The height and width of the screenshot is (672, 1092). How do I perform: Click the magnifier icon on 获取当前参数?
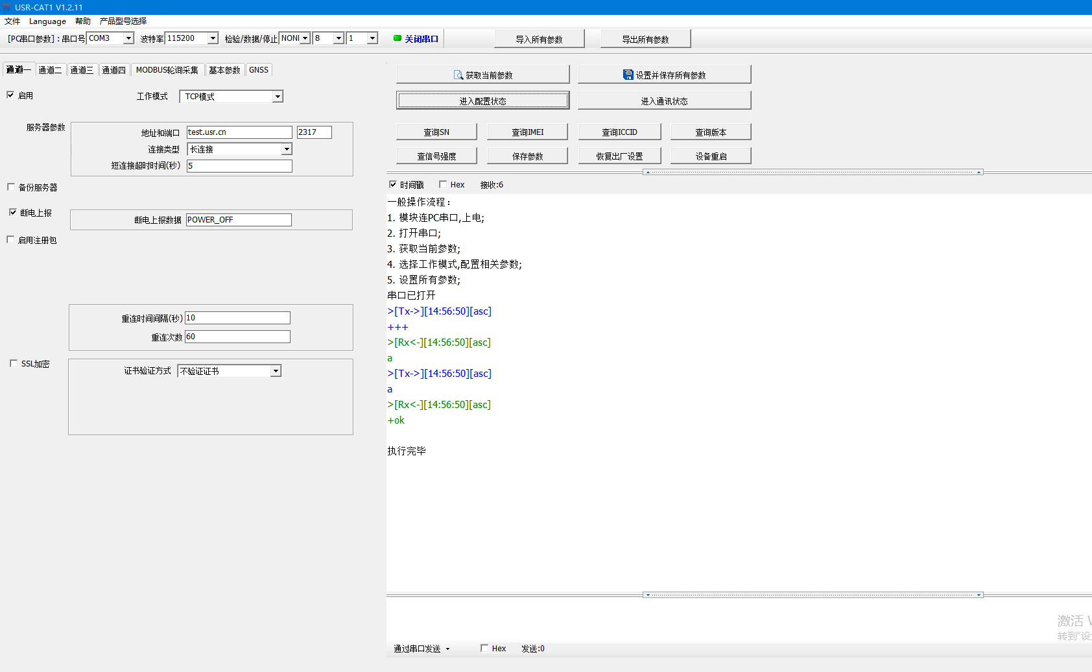[x=458, y=75]
